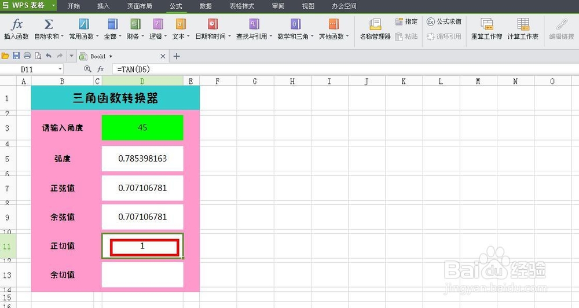Image resolution: width=579 pixels, height=308 pixels.
Task: Close the Book1 document tab
Action: (163, 56)
